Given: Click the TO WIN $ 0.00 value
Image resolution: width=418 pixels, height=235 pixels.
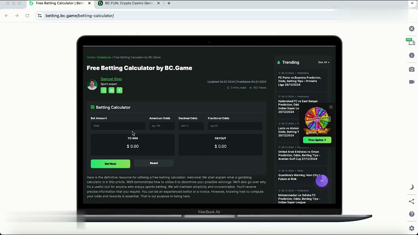Looking at the screenshot, I should click(133, 146).
